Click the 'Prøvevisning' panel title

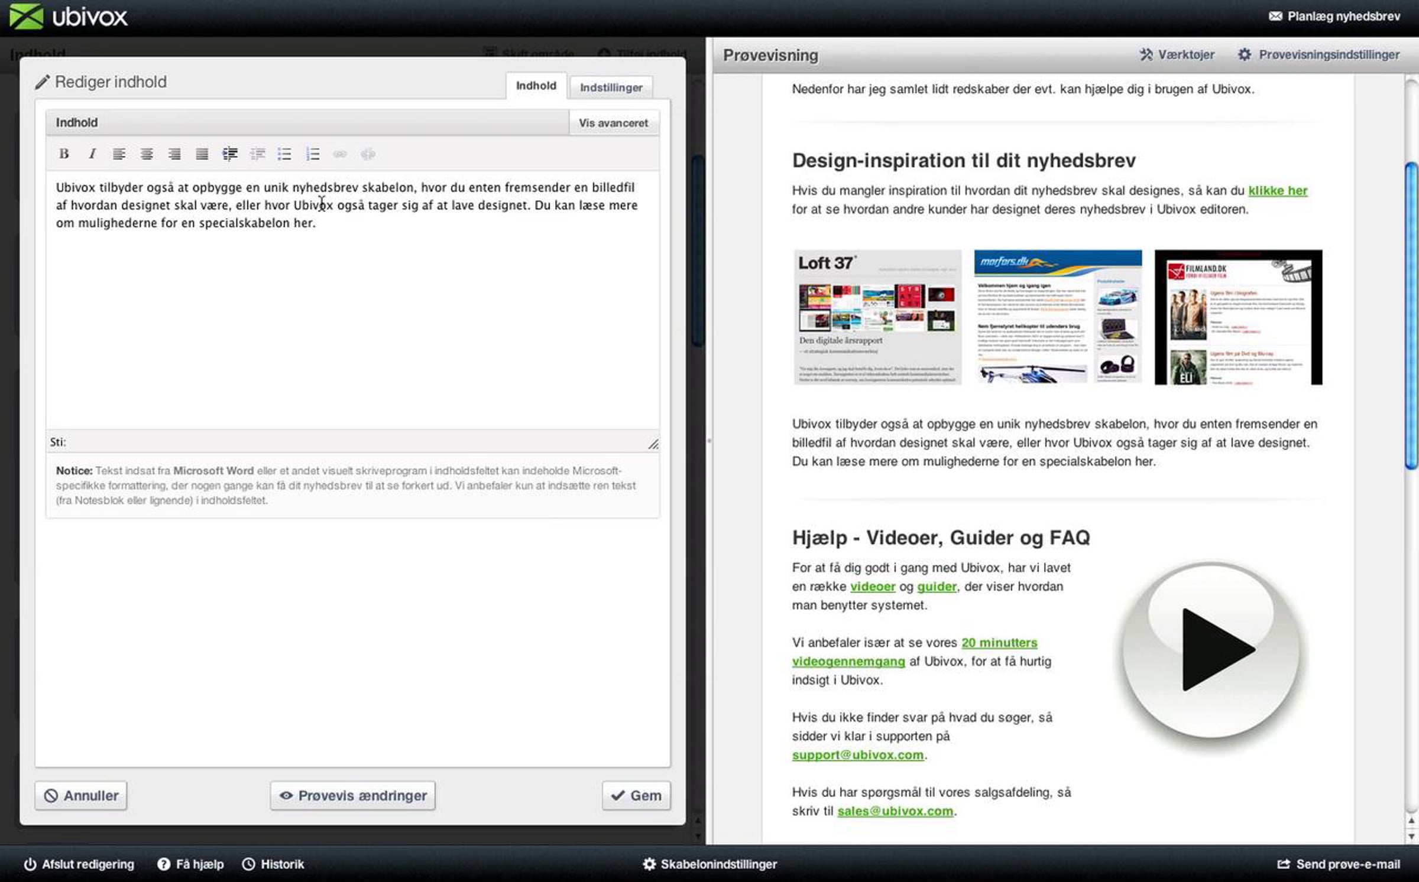[771, 56]
